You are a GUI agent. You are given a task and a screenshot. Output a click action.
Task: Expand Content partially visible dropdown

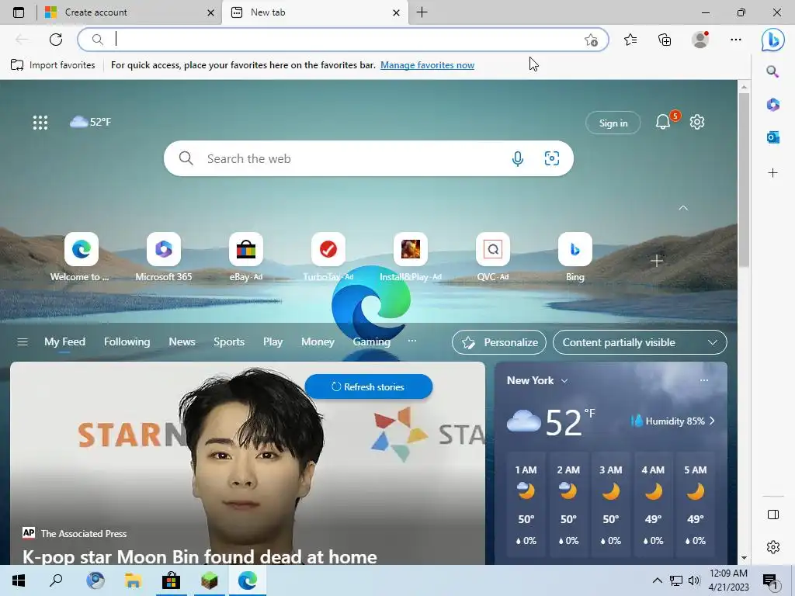coord(640,342)
